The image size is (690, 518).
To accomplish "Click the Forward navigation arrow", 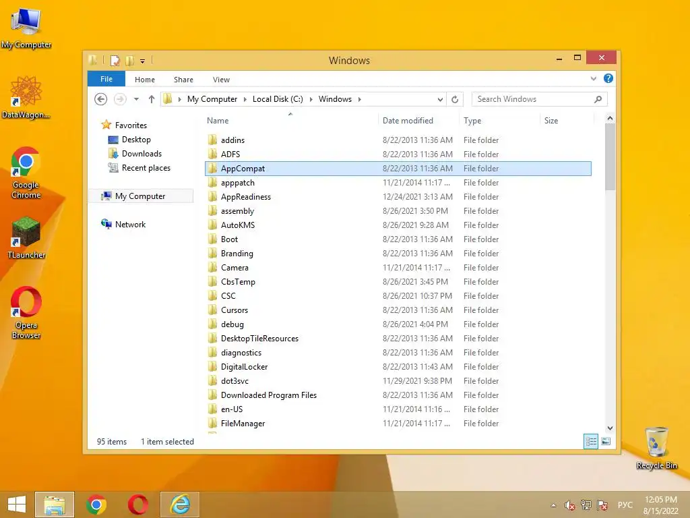I will (x=120, y=99).
